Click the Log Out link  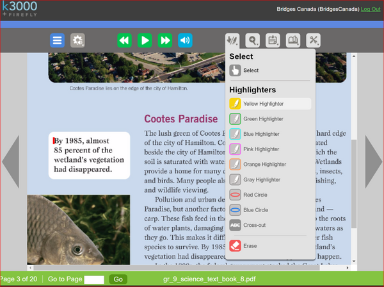pyautogui.click(x=371, y=10)
